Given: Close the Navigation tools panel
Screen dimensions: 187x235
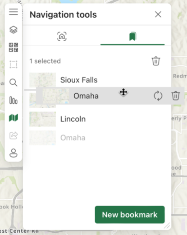Looking at the screenshot, I should (158, 14).
